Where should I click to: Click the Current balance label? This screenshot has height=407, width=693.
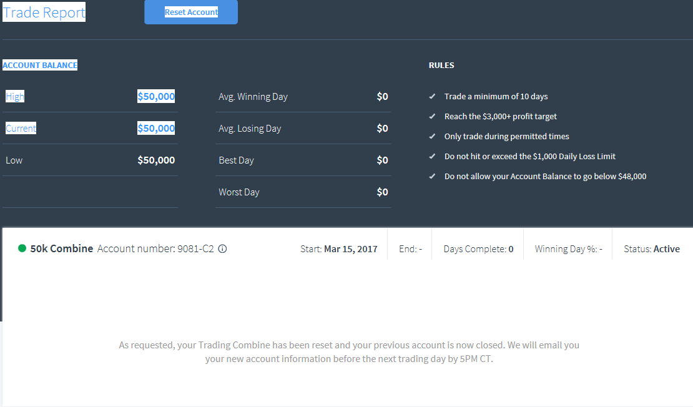21,128
